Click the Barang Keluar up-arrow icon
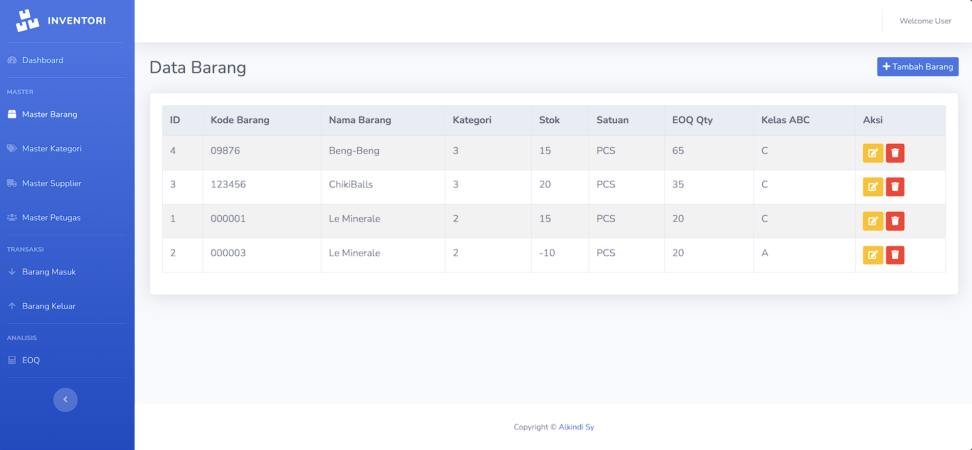The width and height of the screenshot is (972, 450). 12,306
